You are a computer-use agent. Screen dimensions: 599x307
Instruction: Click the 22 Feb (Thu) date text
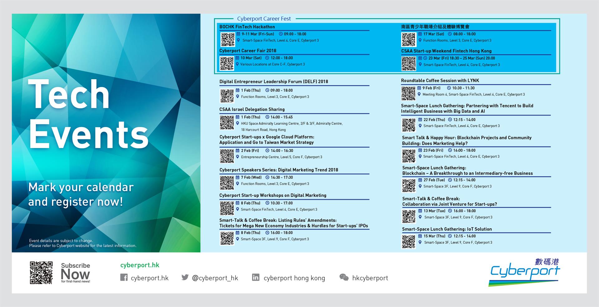[x=434, y=120]
